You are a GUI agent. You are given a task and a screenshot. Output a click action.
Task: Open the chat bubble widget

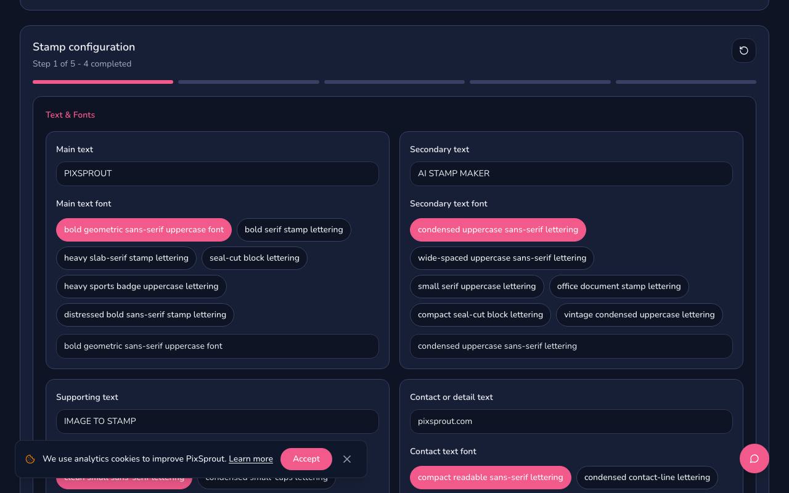(754, 458)
